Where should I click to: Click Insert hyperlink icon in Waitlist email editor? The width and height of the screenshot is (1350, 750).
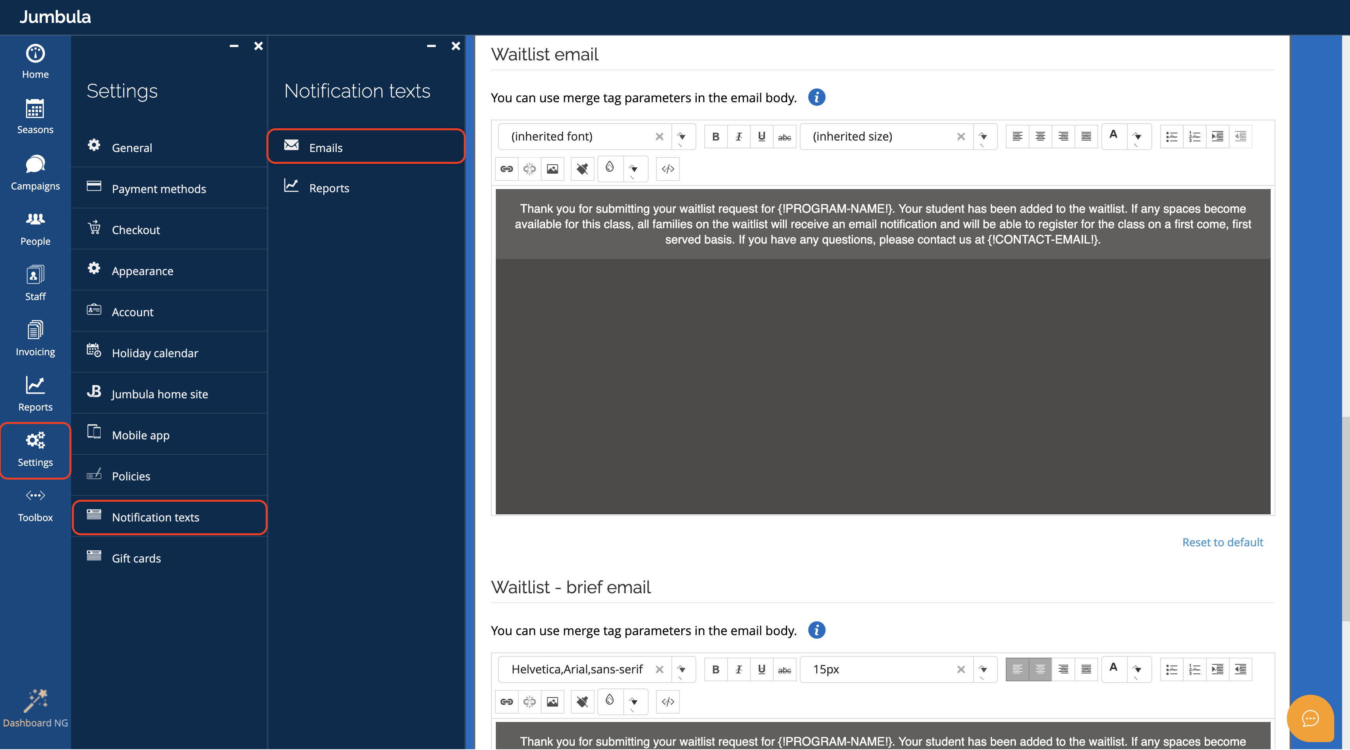click(506, 169)
